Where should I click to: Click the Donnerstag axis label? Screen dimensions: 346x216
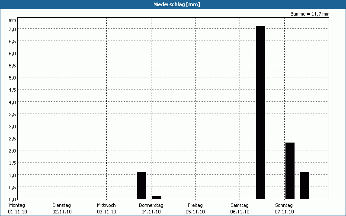(151, 205)
